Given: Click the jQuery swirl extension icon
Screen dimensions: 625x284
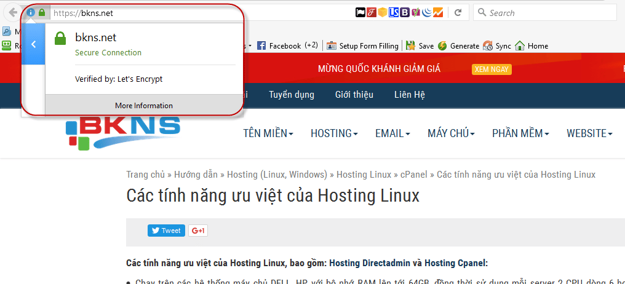Looking at the screenshot, I should pos(426,13).
